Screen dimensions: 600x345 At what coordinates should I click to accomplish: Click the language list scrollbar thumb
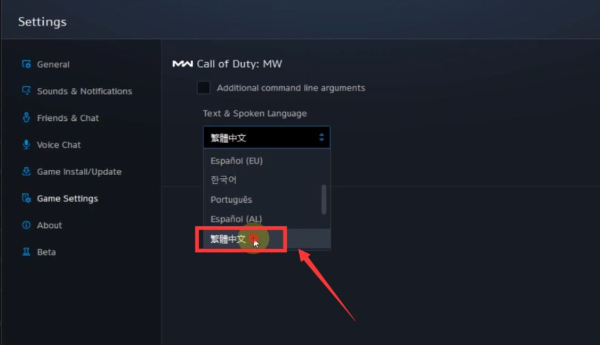click(324, 200)
